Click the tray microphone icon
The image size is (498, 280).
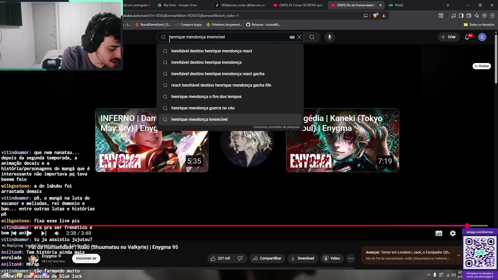[435, 275]
